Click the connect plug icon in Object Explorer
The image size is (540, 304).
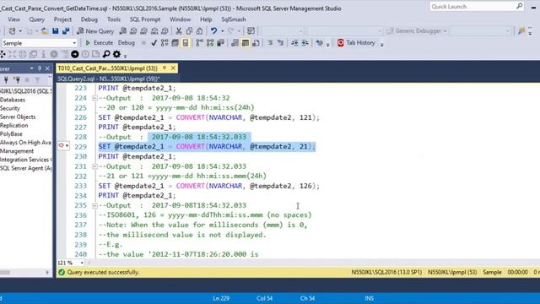pos(6,80)
